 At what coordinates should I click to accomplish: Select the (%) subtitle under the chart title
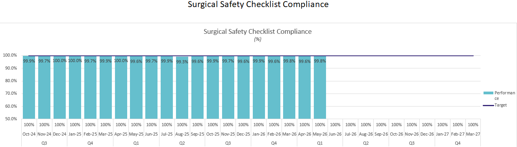coord(258,39)
